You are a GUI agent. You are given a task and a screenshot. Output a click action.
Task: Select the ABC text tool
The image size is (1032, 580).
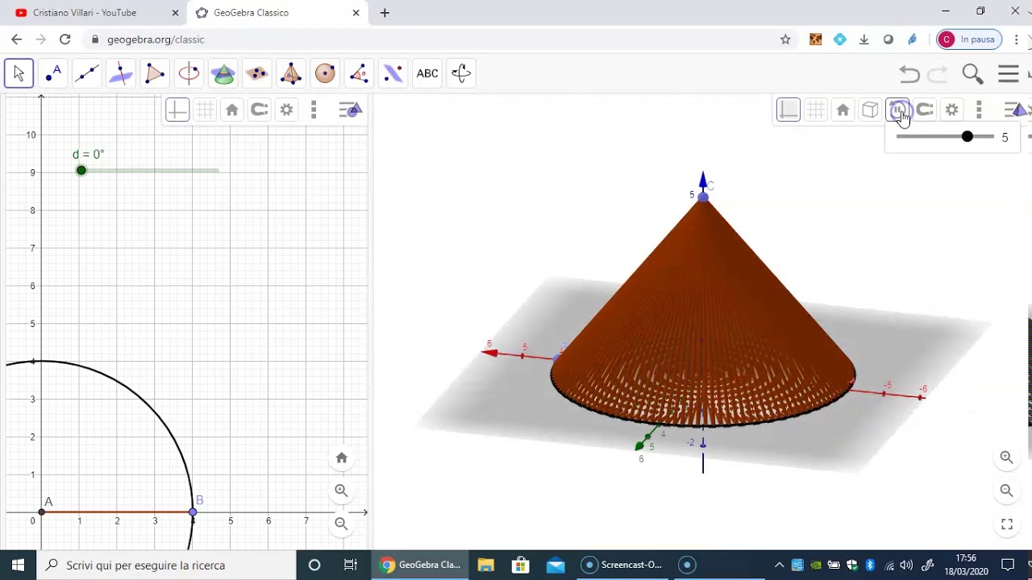pos(427,73)
